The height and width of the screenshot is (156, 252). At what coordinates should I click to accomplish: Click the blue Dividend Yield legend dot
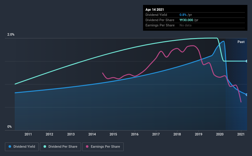point(10,146)
